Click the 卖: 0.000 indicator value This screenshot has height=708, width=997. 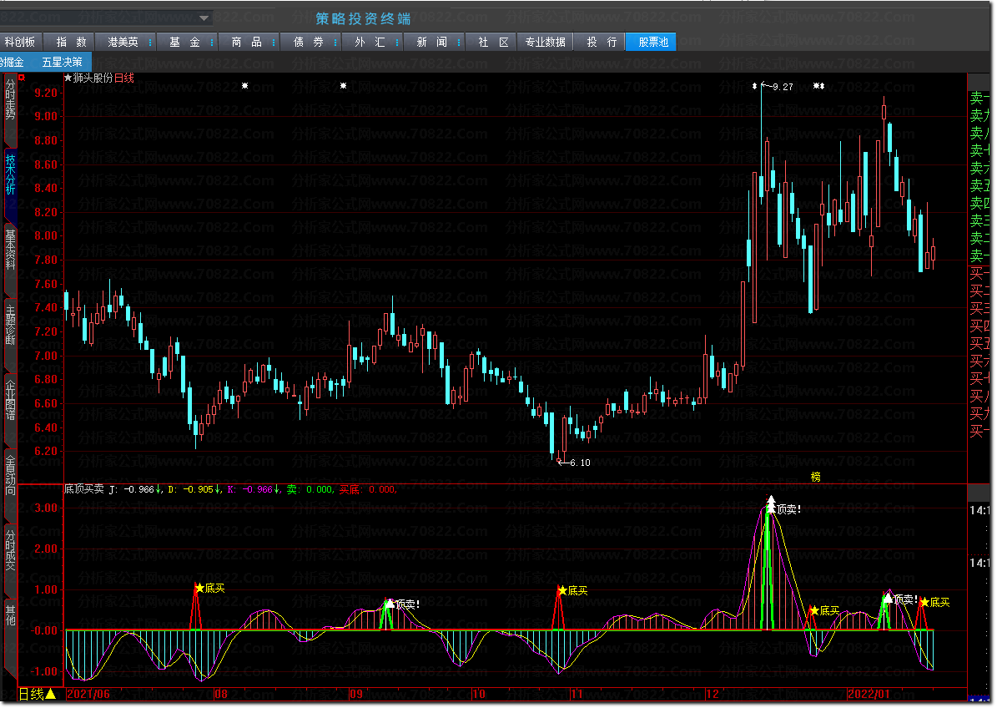pyautogui.click(x=309, y=489)
